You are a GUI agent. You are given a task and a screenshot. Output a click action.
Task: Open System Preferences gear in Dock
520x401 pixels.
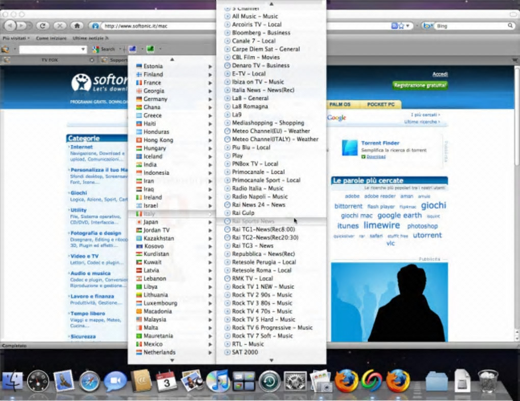[295, 381]
